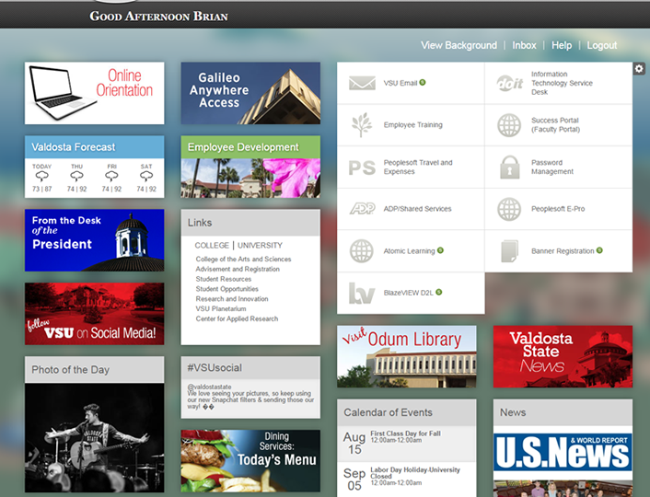Click Saturday's rain cloud forecast icon
Viewport: 650px width, 497px height.
[x=146, y=177]
